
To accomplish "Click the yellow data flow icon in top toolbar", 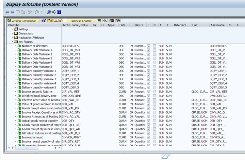I will (54, 12).
